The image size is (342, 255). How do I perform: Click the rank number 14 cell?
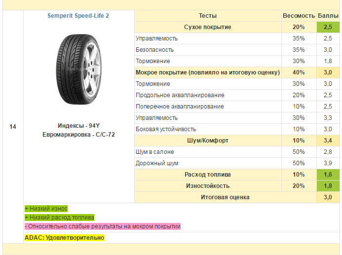tap(13, 127)
